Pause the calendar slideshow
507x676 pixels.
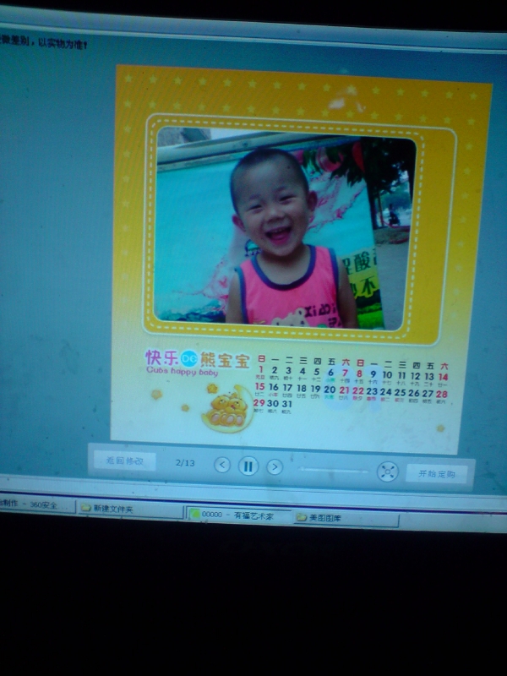pyautogui.click(x=248, y=466)
